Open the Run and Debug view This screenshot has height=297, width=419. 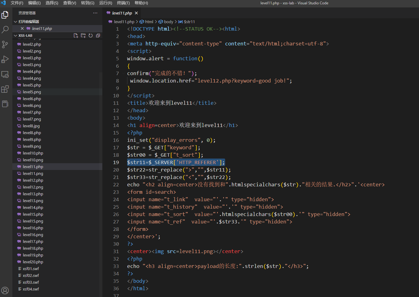[5, 59]
